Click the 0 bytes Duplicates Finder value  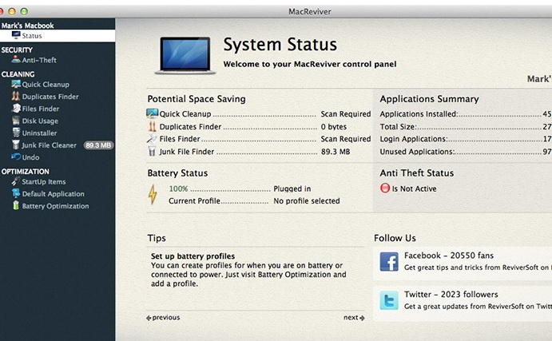(334, 127)
